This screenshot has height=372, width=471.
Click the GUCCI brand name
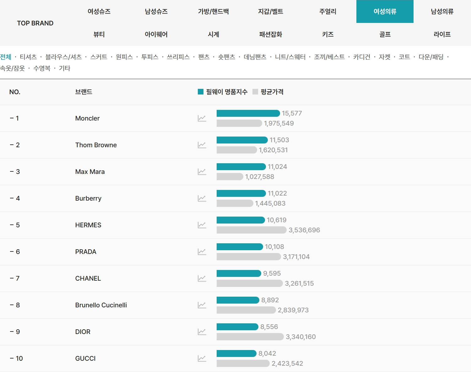pos(85,359)
